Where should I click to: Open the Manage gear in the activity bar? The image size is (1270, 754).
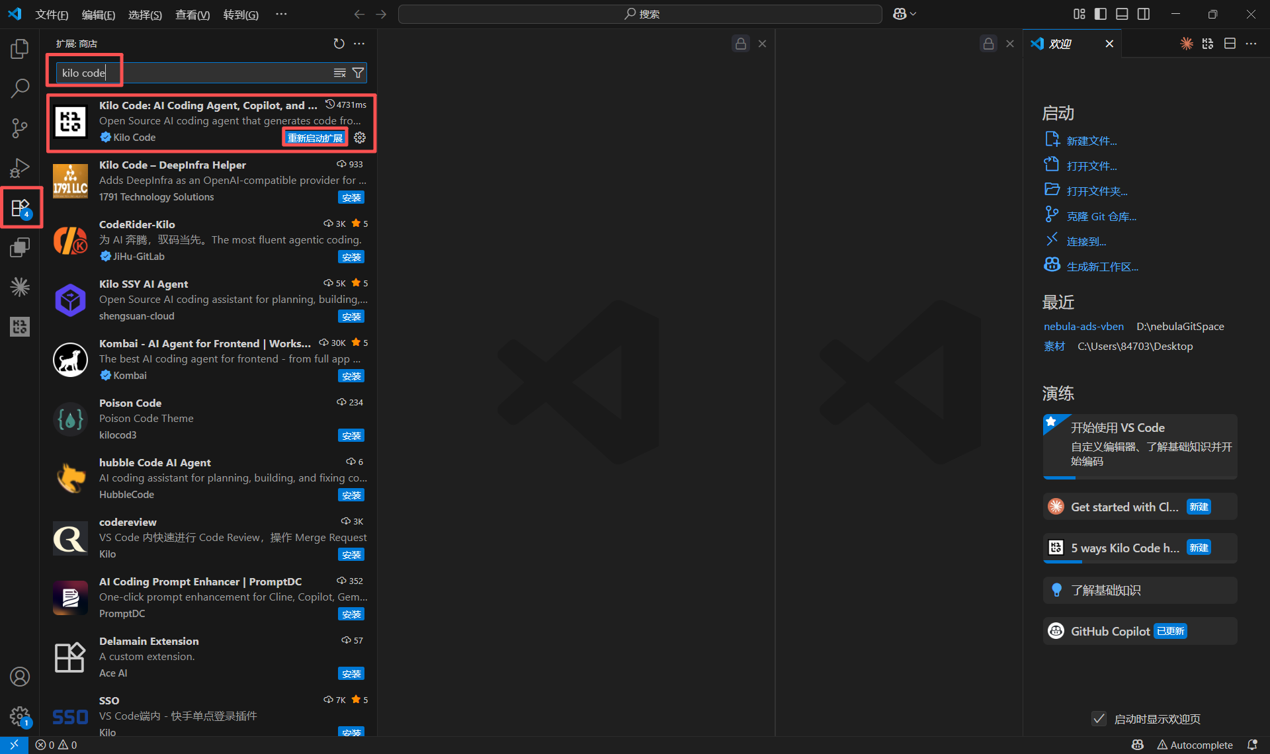click(x=20, y=716)
